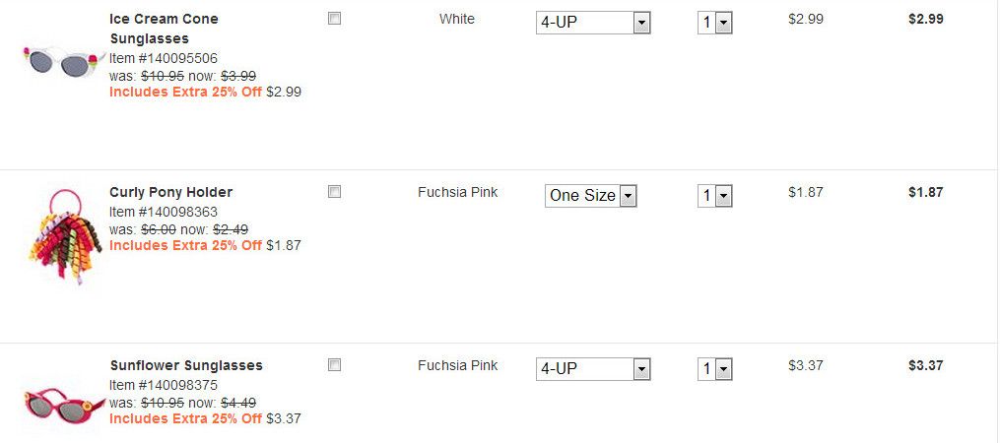The height and width of the screenshot is (443, 1000).
Task: Open the Curly Pony Holder title link
Action: tap(170, 192)
